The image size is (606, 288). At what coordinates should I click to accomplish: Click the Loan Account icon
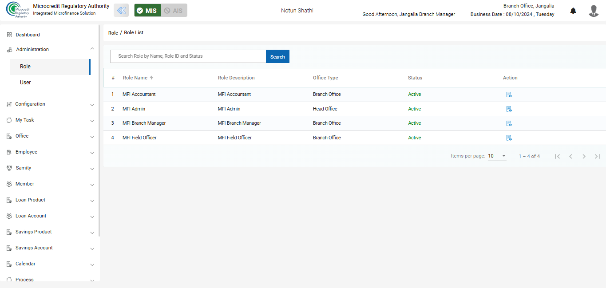[x=9, y=216]
